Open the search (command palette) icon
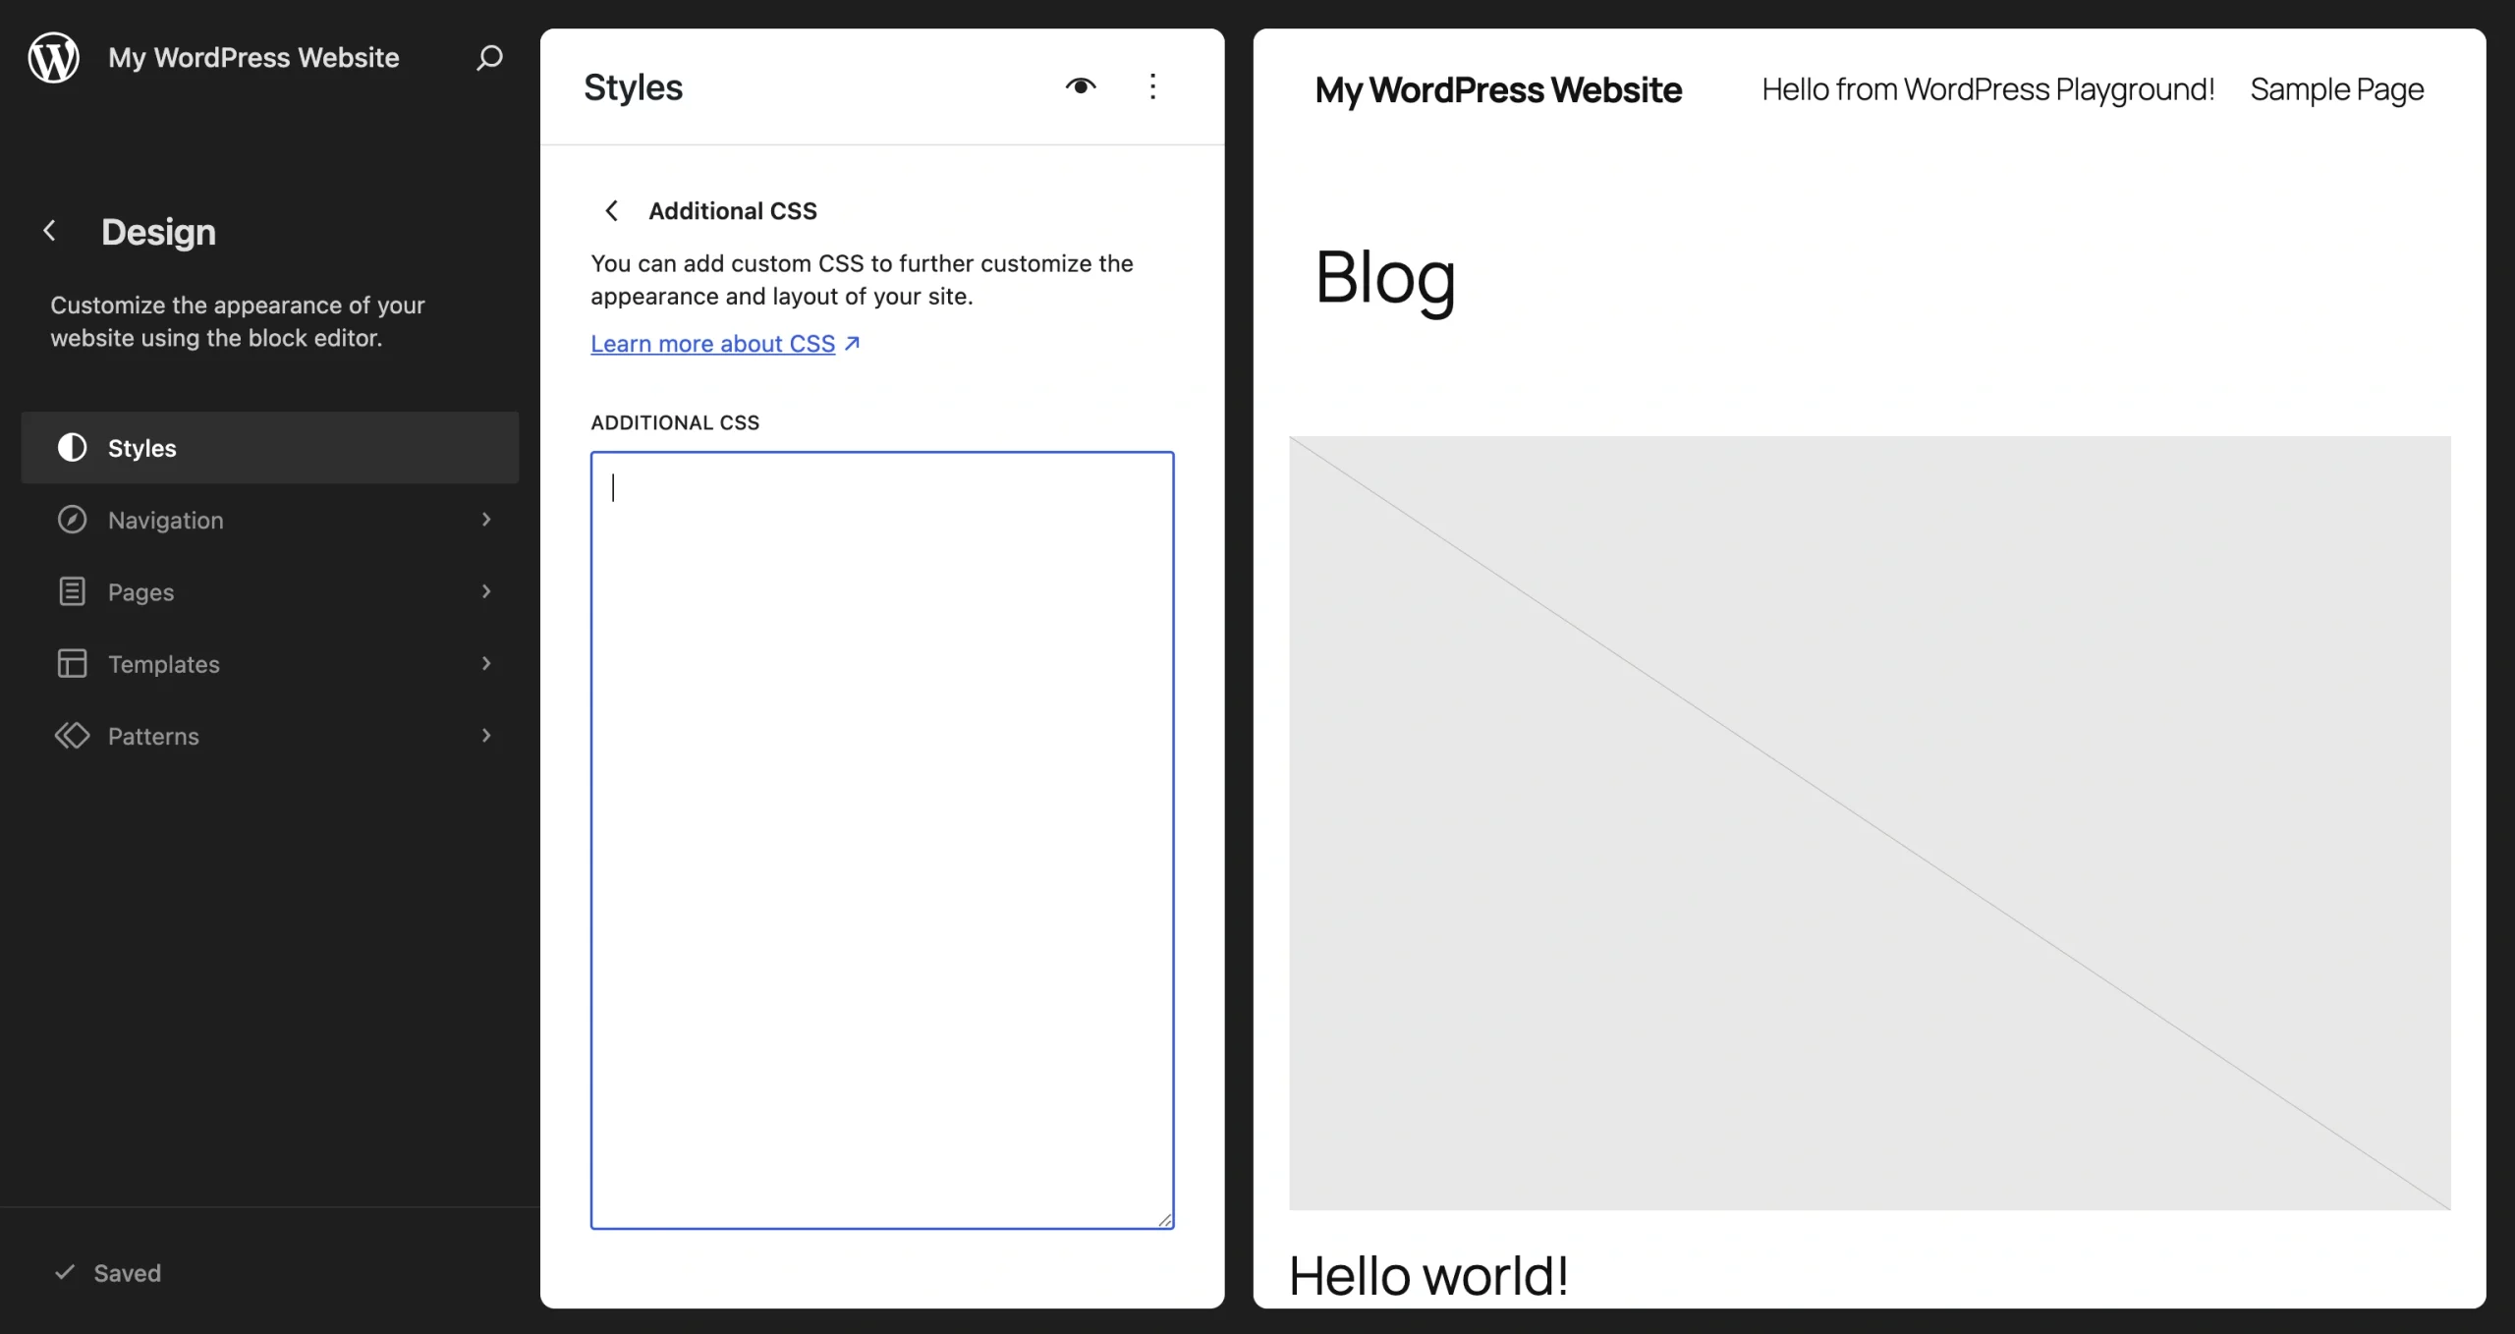The width and height of the screenshot is (2515, 1334). 489,57
